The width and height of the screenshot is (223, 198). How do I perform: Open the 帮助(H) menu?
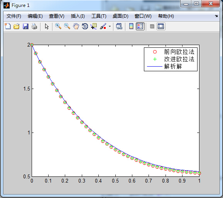[x=166, y=16]
